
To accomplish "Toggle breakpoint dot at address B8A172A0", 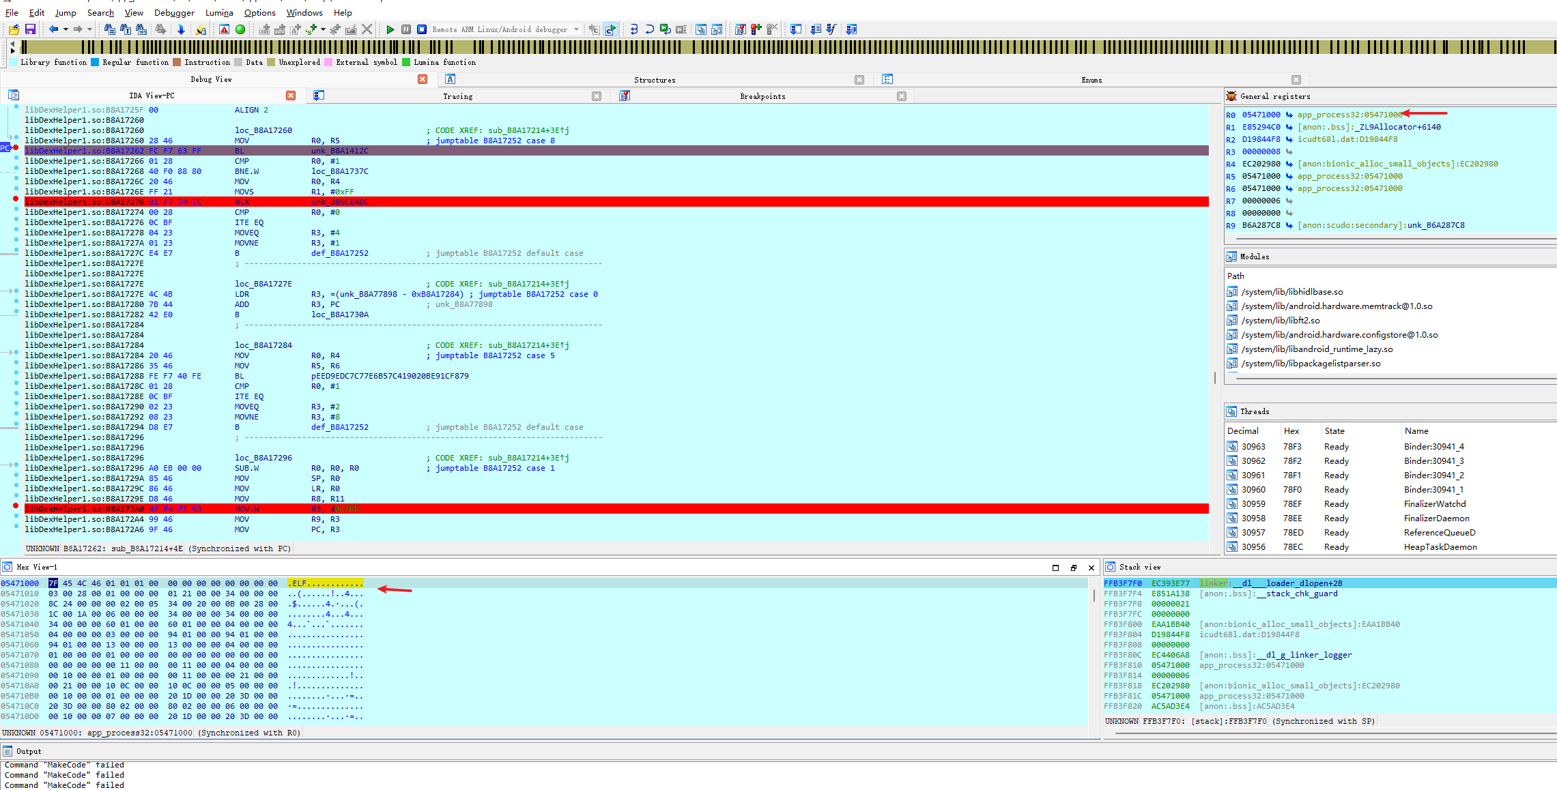I will (x=16, y=506).
